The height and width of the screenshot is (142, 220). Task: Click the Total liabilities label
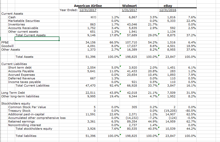pyautogui.click(x=26, y=136)
